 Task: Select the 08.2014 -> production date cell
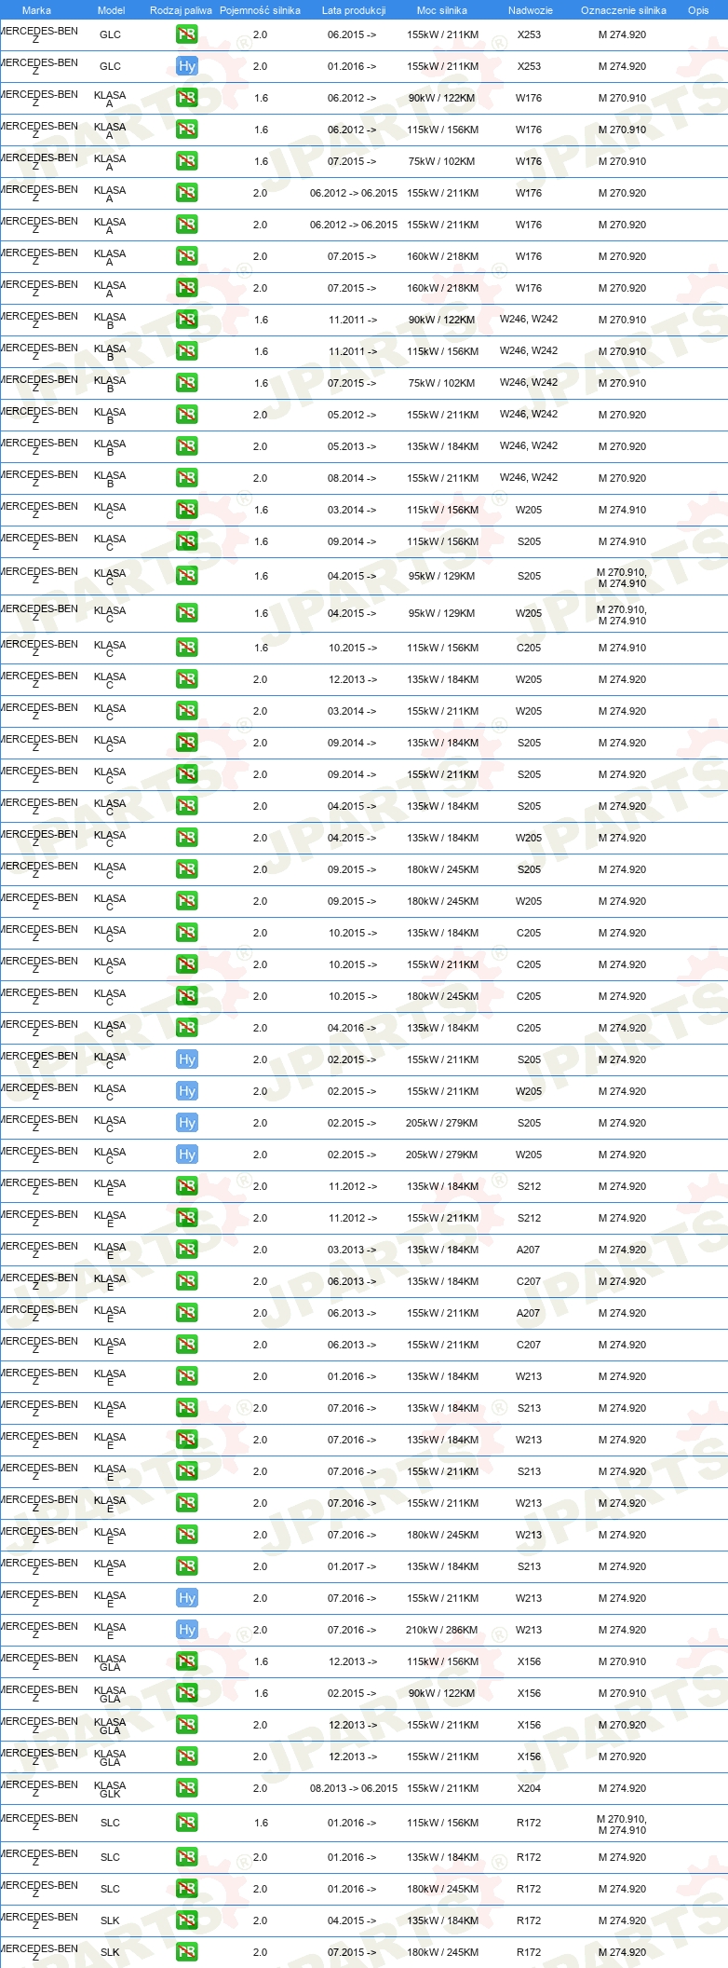[x=352, y=478]
